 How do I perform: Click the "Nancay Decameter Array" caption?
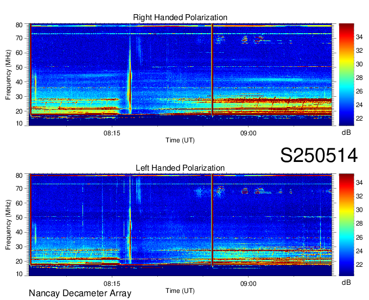pos(80,293)
